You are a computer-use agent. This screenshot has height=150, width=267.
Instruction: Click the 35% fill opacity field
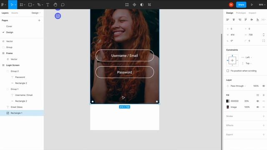coord(247,101)
